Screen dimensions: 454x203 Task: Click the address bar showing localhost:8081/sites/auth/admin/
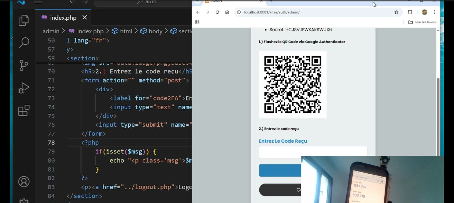pos(318,12)
